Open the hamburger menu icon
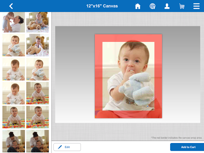Viewport: 204px width, 153px height. pos(196,6)
